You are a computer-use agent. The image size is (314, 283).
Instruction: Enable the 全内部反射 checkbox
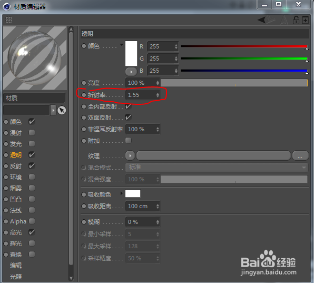pyautogui.click(x=128, y=106)
